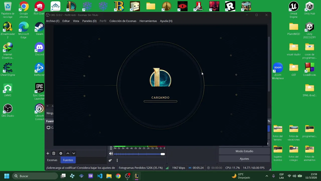This screenshot has width=321, height=181.
Task: Open the Vista menu
Action: point(76,21)
